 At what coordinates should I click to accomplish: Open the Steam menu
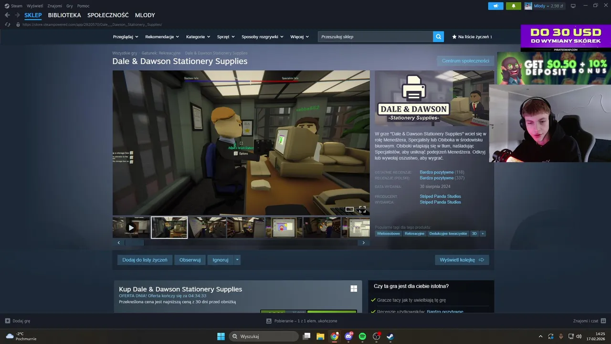pyautogui.click(x=13, y=6)
